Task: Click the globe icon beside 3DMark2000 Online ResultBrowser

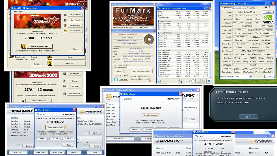Action: (23, 101)
